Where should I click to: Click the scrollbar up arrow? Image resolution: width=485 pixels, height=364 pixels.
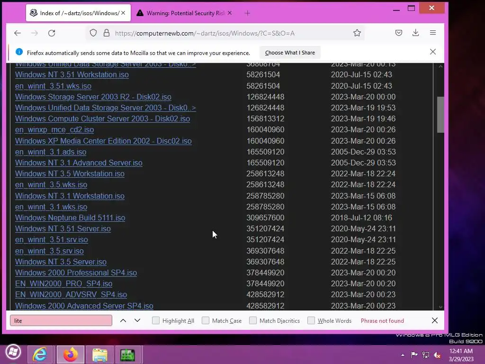coord(440,66)
